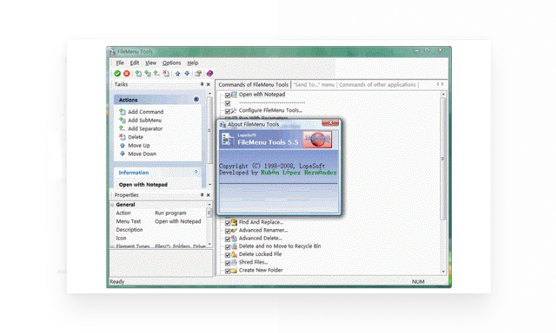
Task: Click the Move Down icon in Actions list
Action: click(122, 153)
